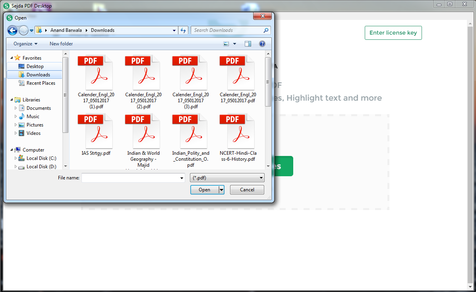Screen dimensions: 476x292
Task: Select NCERT-Hindi-Class-6-History.pdf file
Action: coord(238,138)
